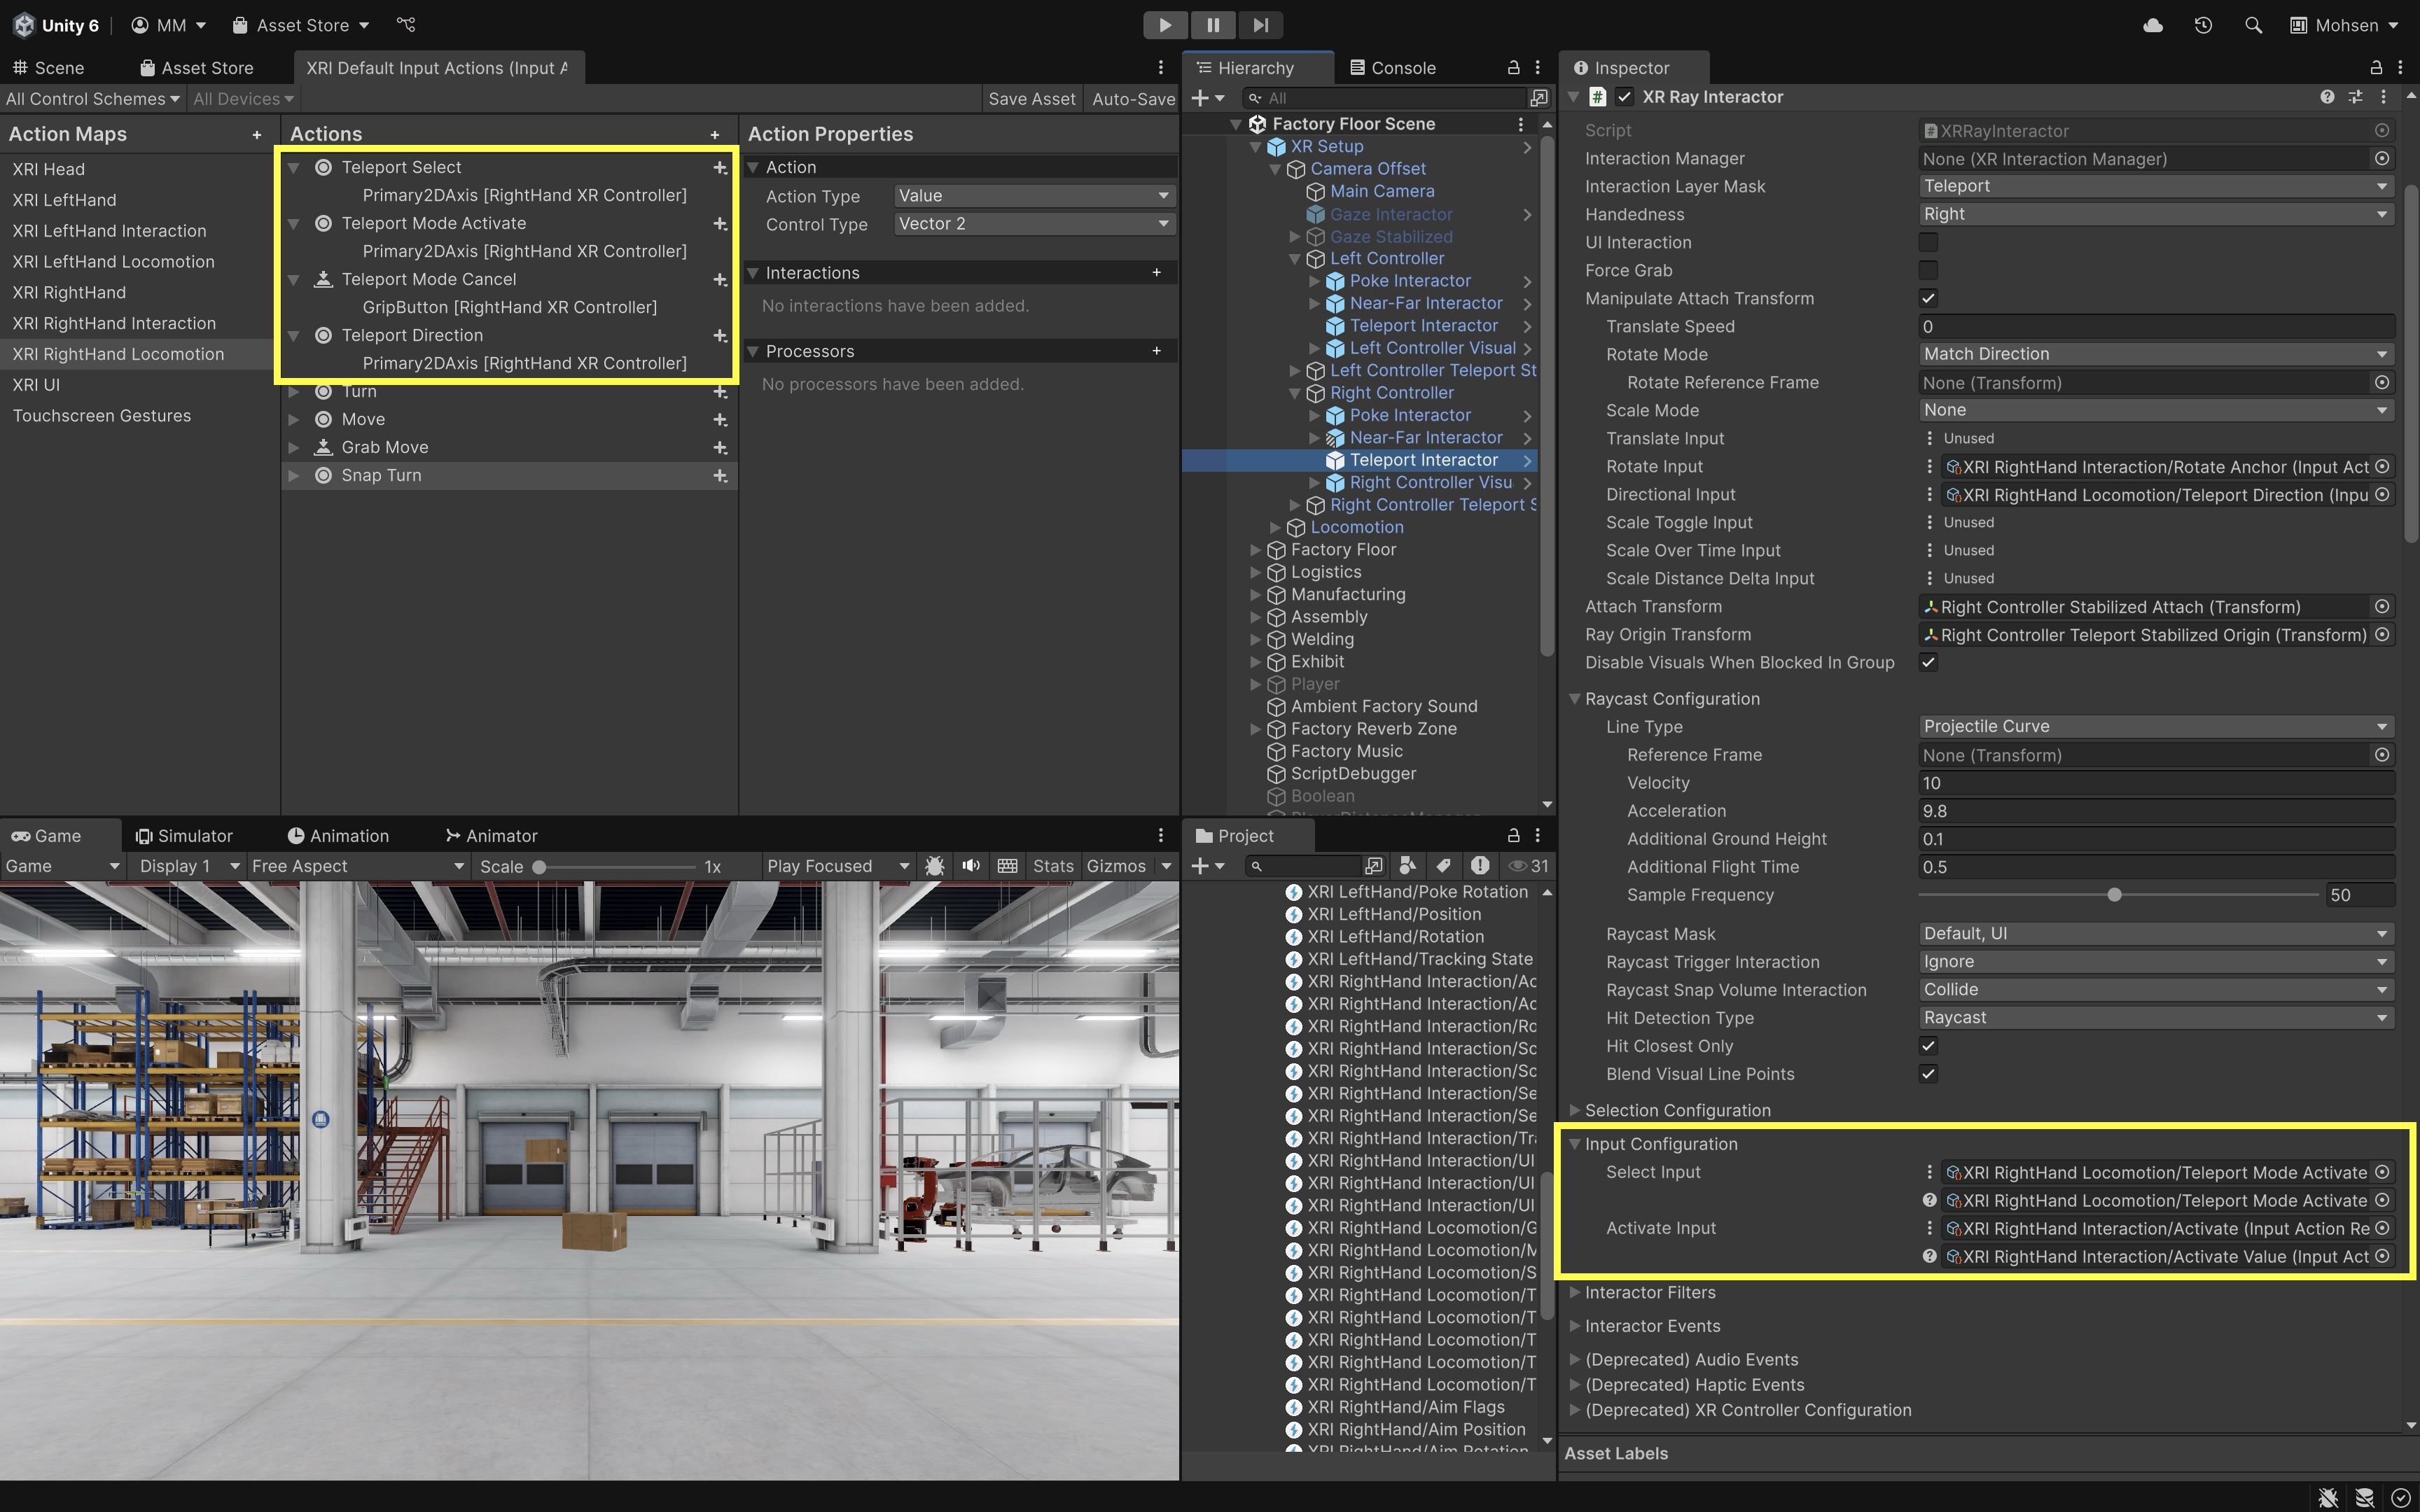Toggle the Force Grab checkbox
Image resolution: width=2420 pixels, height=1512 pixels.
(x=1928, y=271)
